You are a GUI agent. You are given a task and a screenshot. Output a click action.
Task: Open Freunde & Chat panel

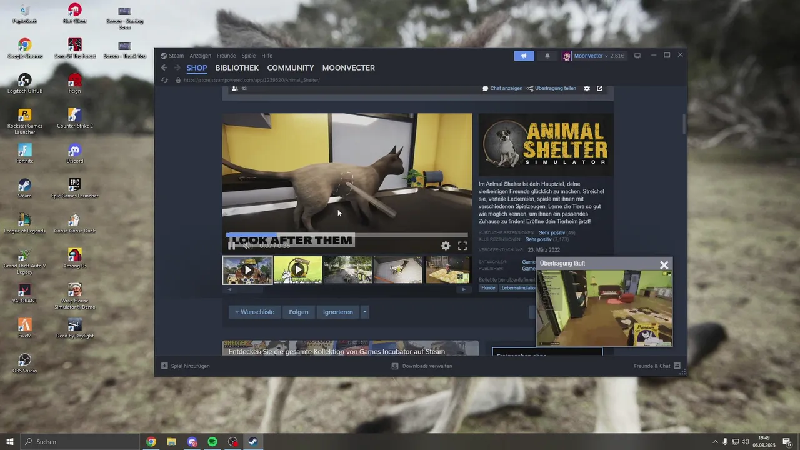(x=657, y=366)
